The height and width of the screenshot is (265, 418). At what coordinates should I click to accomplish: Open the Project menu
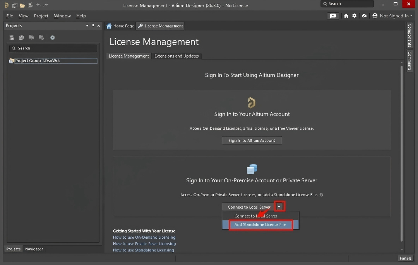(x=41, y=16)
